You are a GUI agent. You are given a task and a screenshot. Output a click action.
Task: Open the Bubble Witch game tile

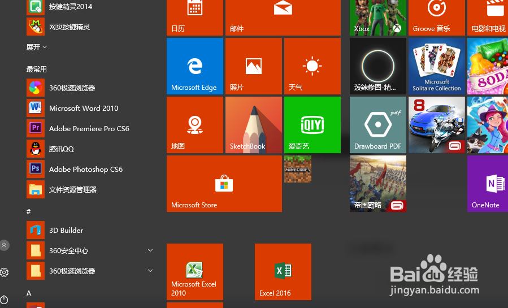tap(488, 125)
